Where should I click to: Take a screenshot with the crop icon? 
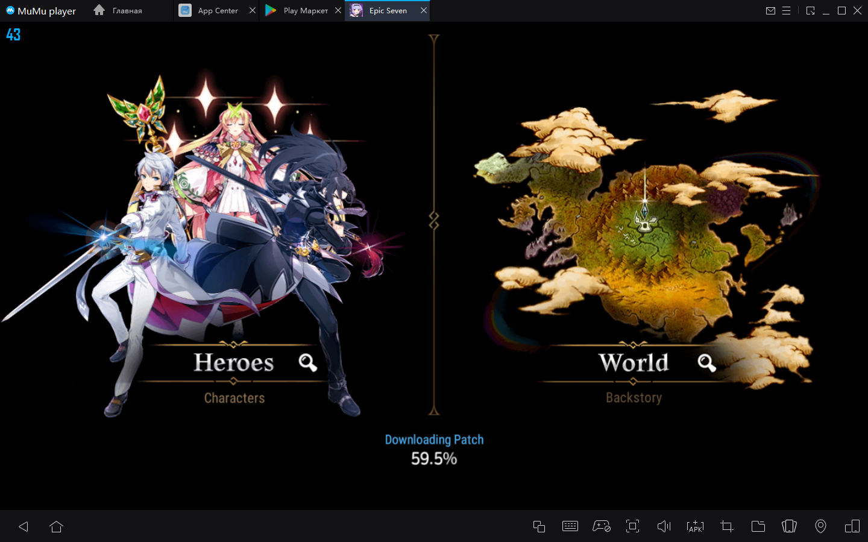(727, 526)
